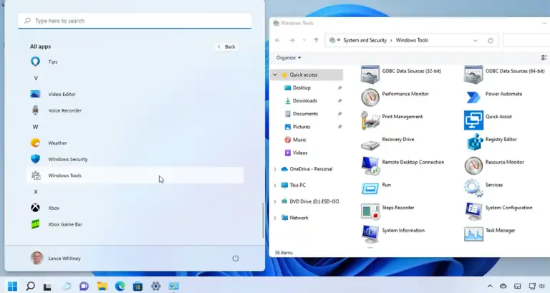Open Power Automate icon
Viewport: 550px width, 293px height.
pyautogui.click(x=473, y=97)
